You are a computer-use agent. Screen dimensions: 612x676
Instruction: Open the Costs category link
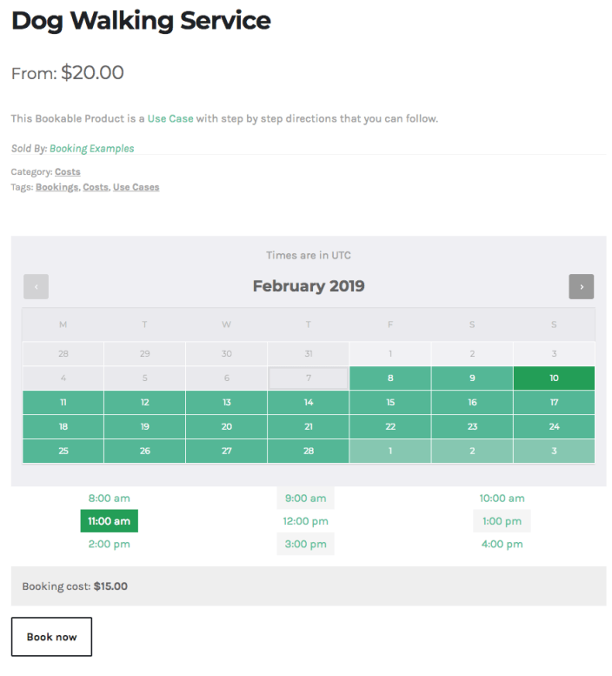[68, 172]
